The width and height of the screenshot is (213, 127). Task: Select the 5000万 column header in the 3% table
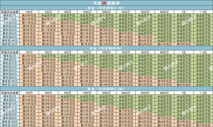click(145, 52)
